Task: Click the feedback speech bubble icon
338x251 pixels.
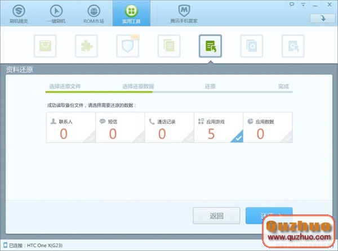Action: pos(292,5)
